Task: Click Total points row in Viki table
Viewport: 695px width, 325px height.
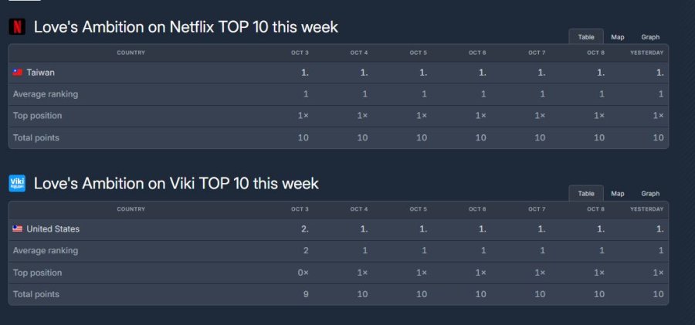Action: pos(36,294)
